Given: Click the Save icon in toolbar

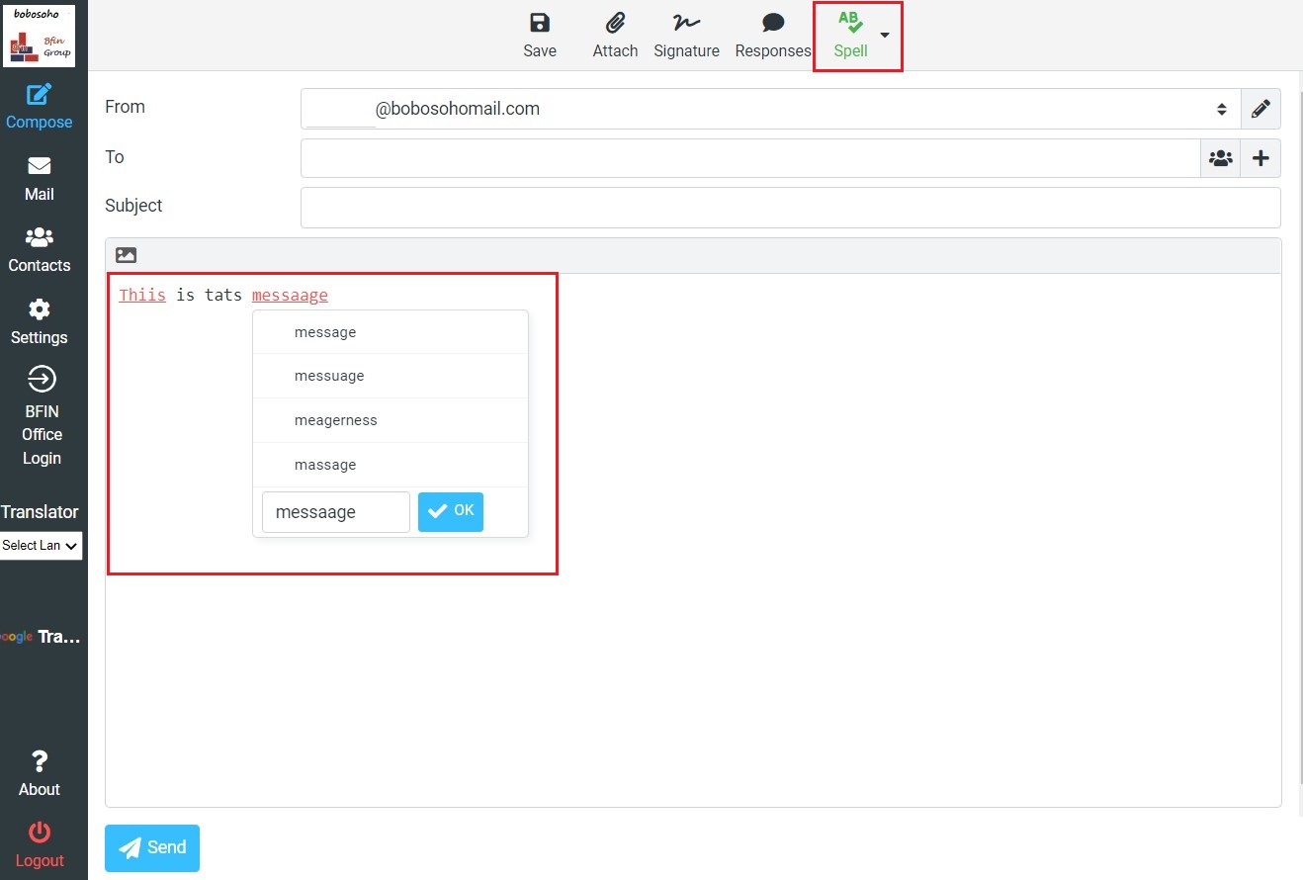Looking at the screenshot, I should pyautogui.click(x=540, y=36).
